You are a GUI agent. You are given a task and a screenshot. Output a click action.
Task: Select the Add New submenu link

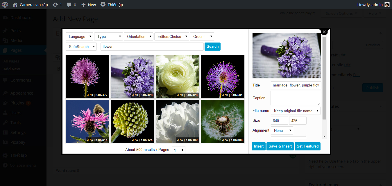tap(12, 69)
